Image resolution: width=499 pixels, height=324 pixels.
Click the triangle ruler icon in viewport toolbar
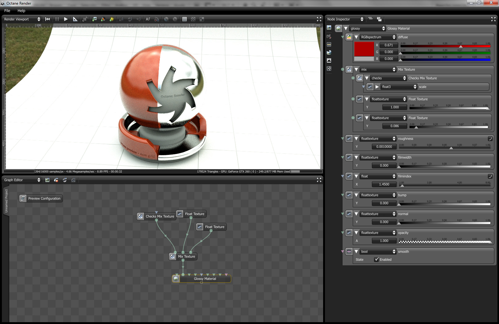75,19
